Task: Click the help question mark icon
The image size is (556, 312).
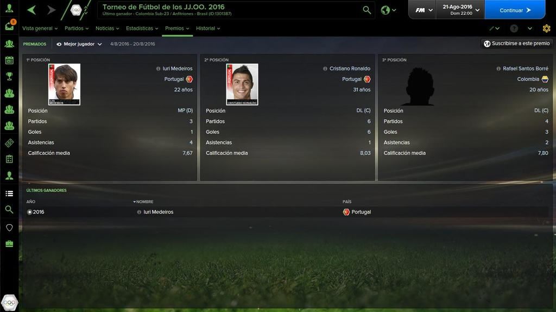Action: tap(514, 28)
